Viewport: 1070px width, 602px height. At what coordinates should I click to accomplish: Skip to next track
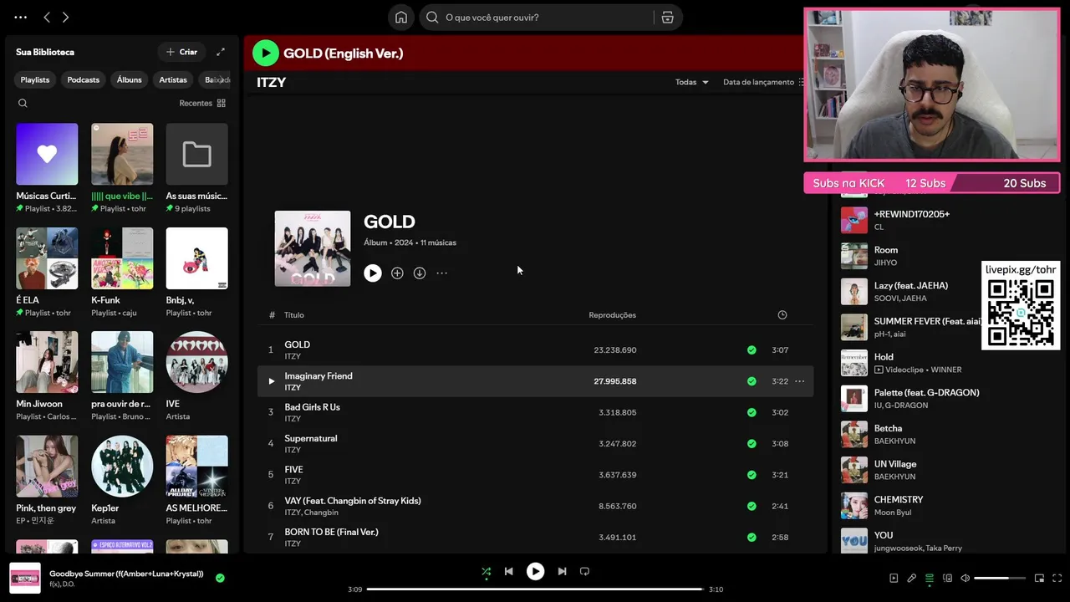[x=562, y=572]
